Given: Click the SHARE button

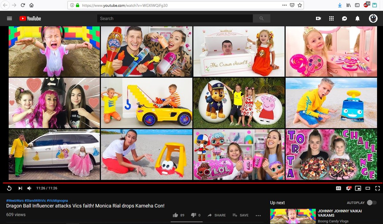Looking at the screenshot, I should [216, 215].
